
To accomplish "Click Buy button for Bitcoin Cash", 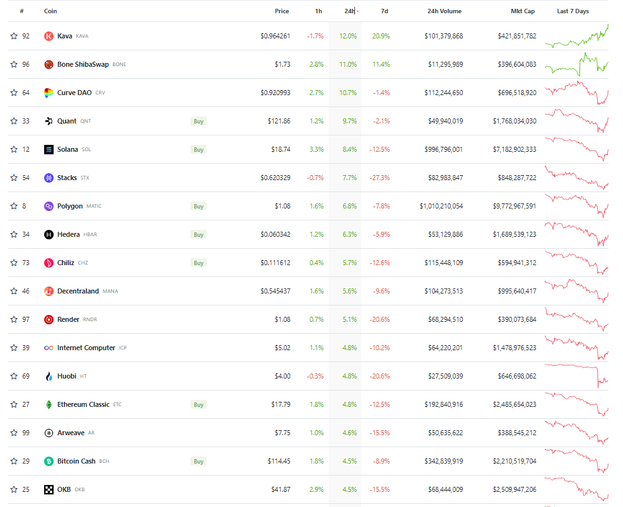I will tap(199, 462).
